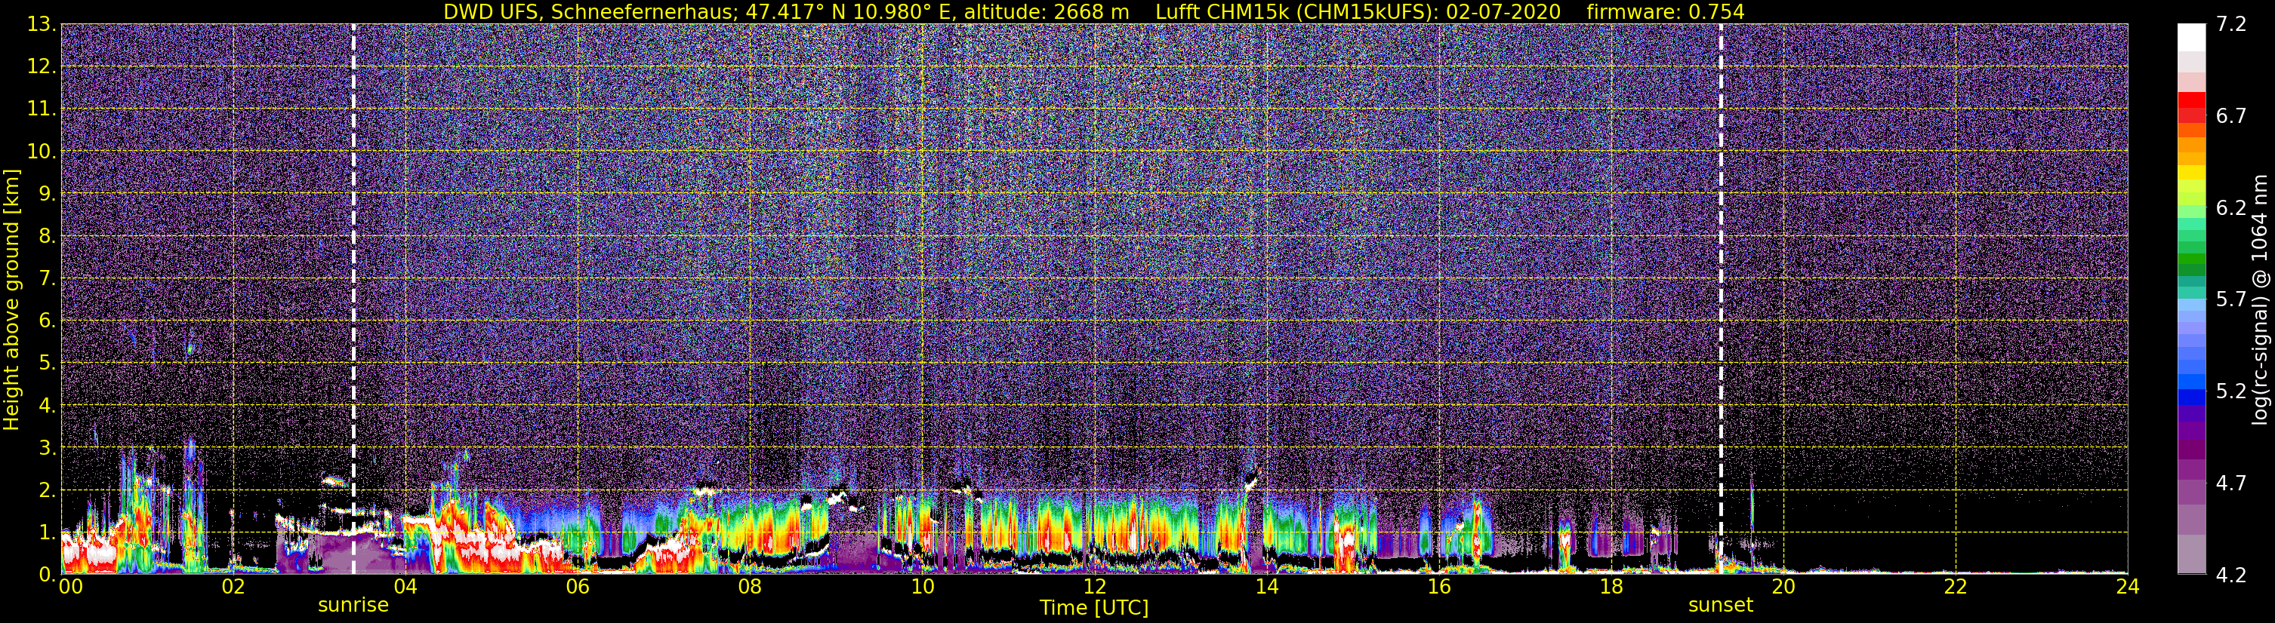Click the red swatch in the colorbar
Viewport: 2275px width, 623px height.
click(x=2192, y=99)
